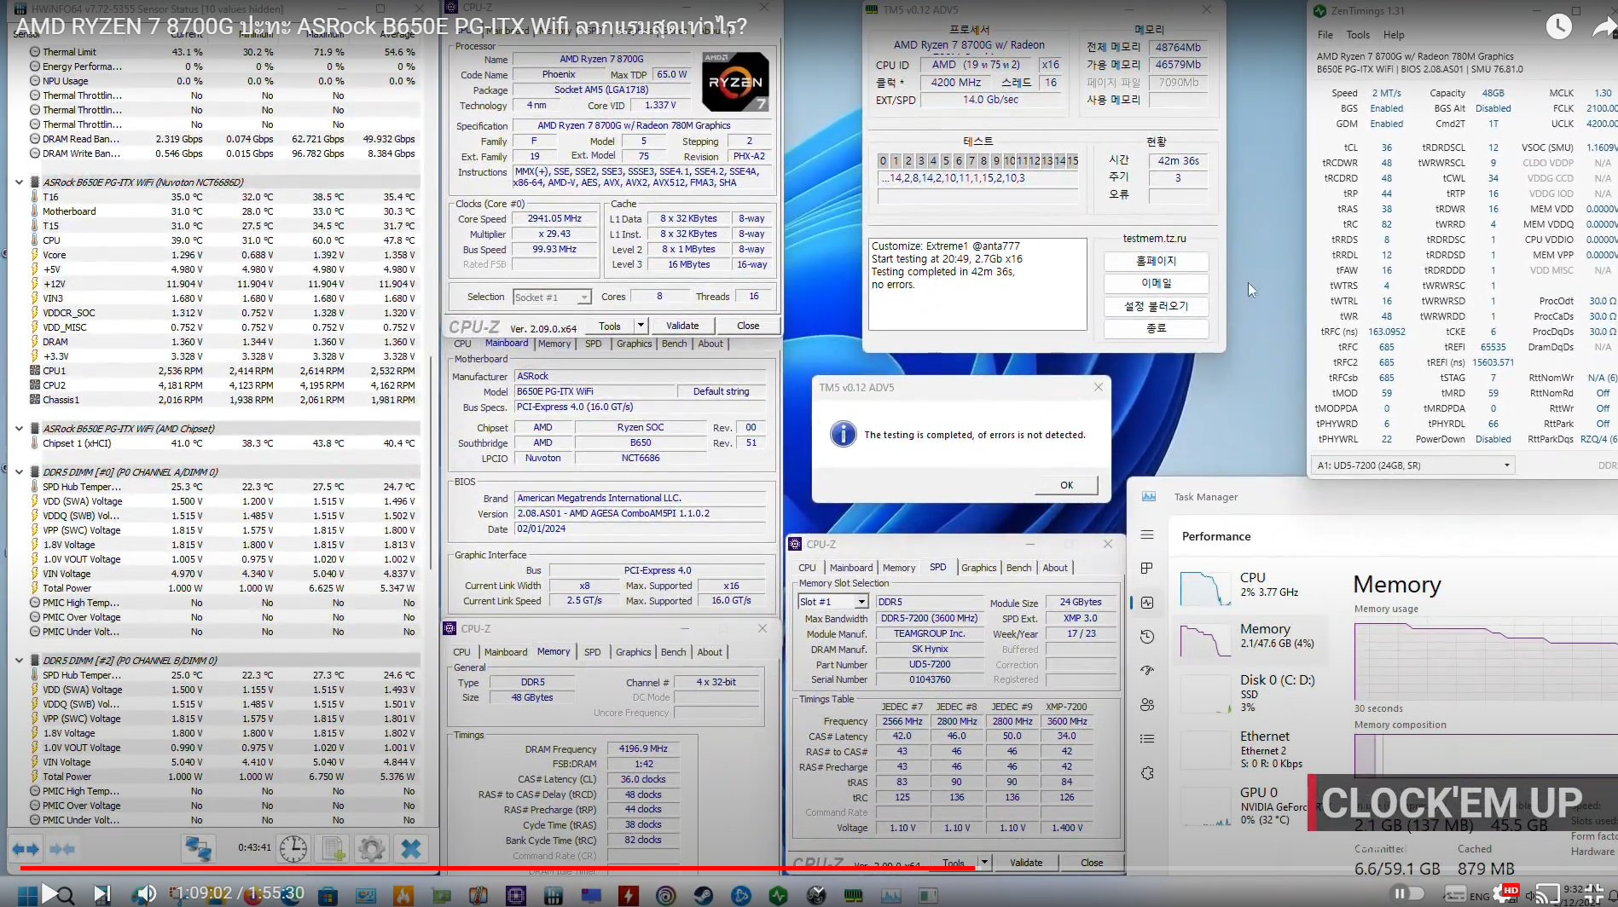Select Task Manager Performance page icon

coord(1147,603)
